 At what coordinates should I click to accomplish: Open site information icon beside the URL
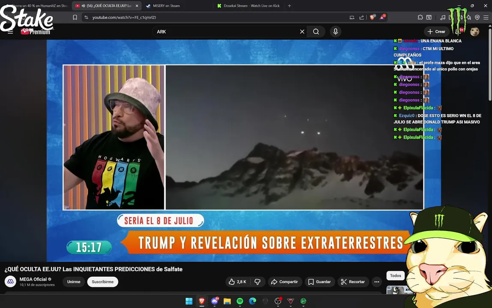(86, 18)
